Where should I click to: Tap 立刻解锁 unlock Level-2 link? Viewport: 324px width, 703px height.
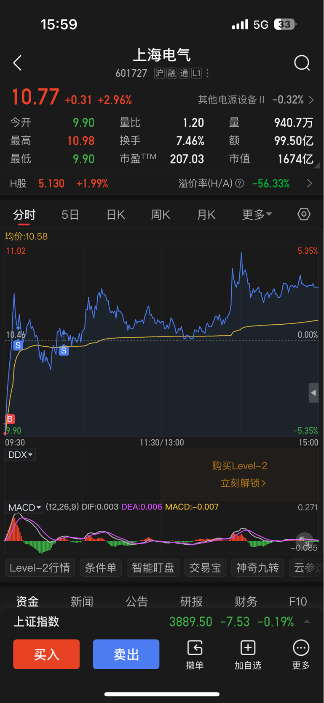[243, 483]
